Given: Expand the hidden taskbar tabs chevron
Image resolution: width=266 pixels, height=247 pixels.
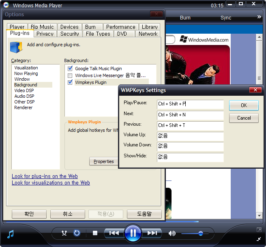Looking at the screenshot, I should 259,17.
